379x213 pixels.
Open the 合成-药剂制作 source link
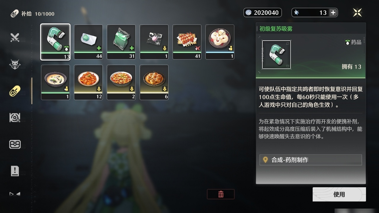pos(311,160)
